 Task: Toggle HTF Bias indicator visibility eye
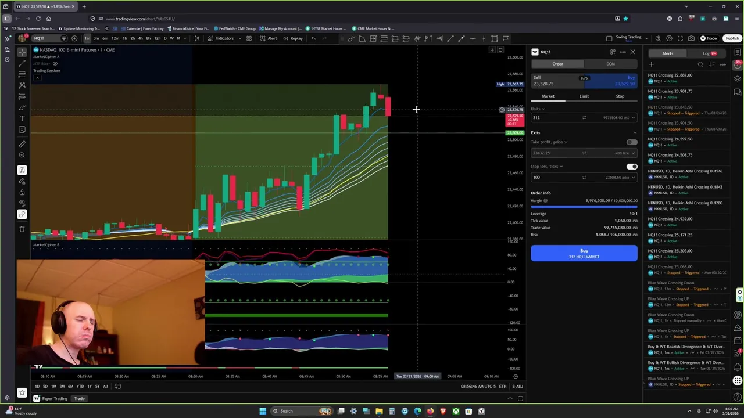(55, 63)
